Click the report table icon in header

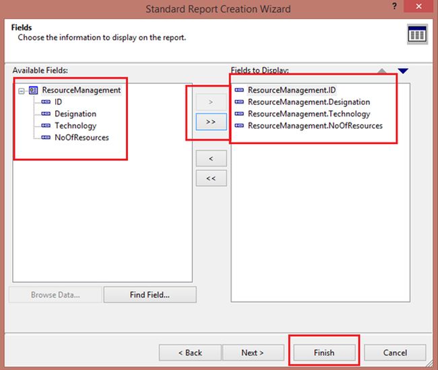click(417, 34)
